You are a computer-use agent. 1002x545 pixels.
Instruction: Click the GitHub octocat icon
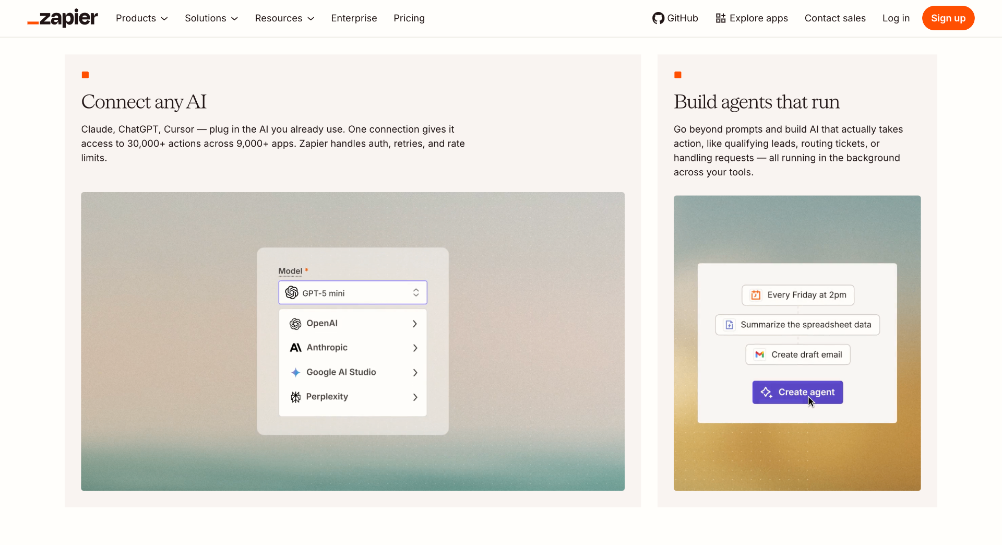click(x=658, y=18)
